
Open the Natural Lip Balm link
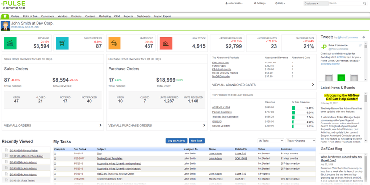(x=221, y=126)
